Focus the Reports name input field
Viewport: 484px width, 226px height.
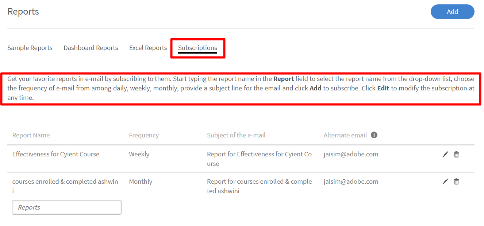[67, 207]
